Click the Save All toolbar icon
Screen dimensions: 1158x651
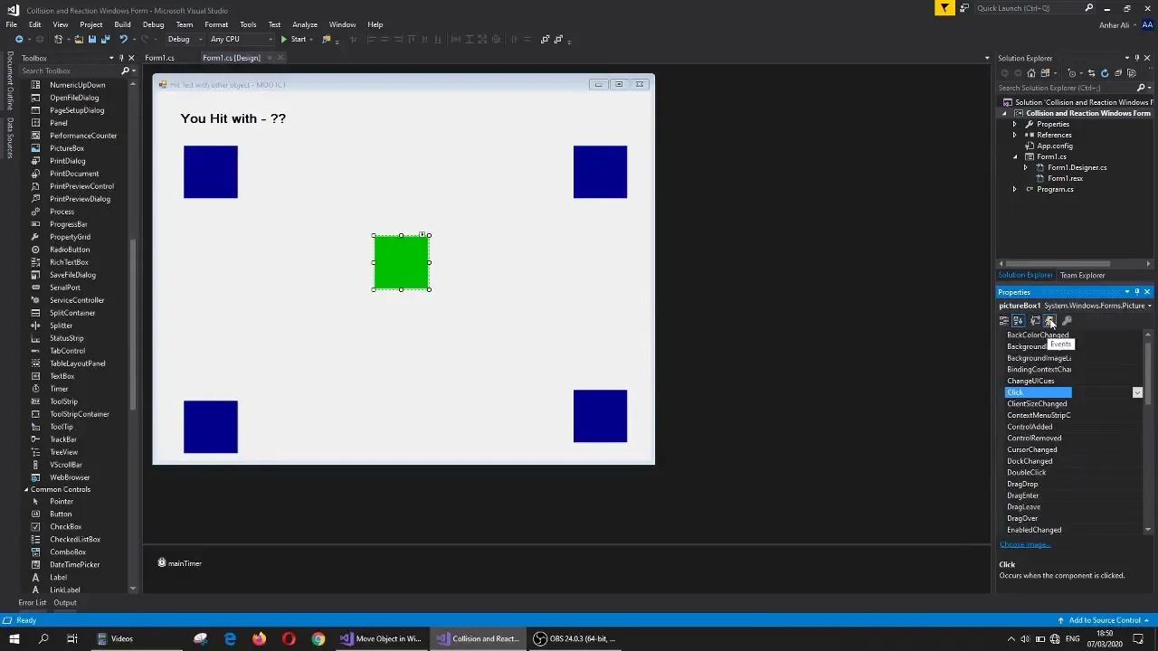click(106, 39)
